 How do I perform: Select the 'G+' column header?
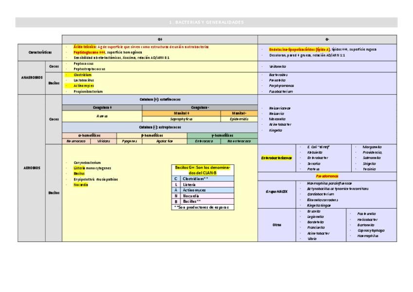pos(159,39)
